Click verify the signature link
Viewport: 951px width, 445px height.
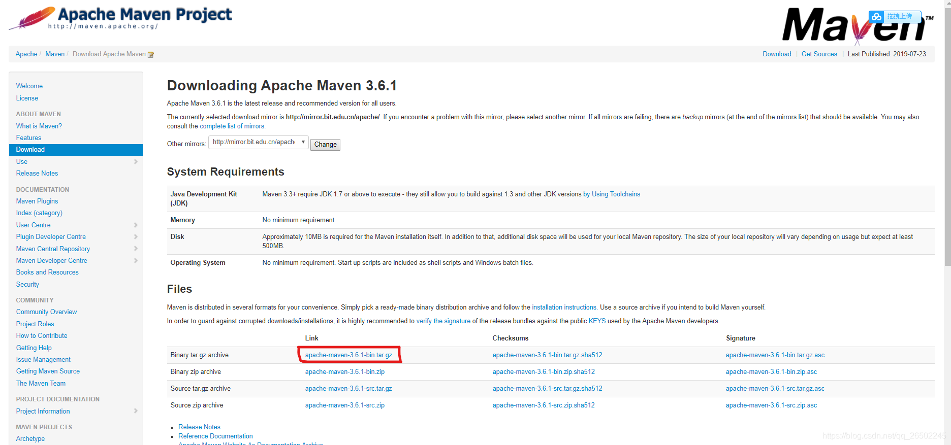coord(443,321)
